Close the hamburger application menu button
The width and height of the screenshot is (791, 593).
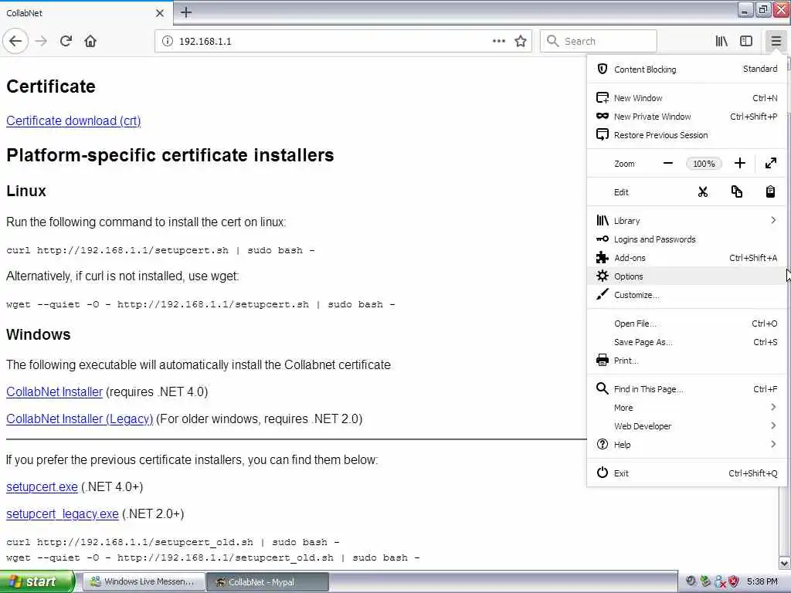[x=776, y=41]
